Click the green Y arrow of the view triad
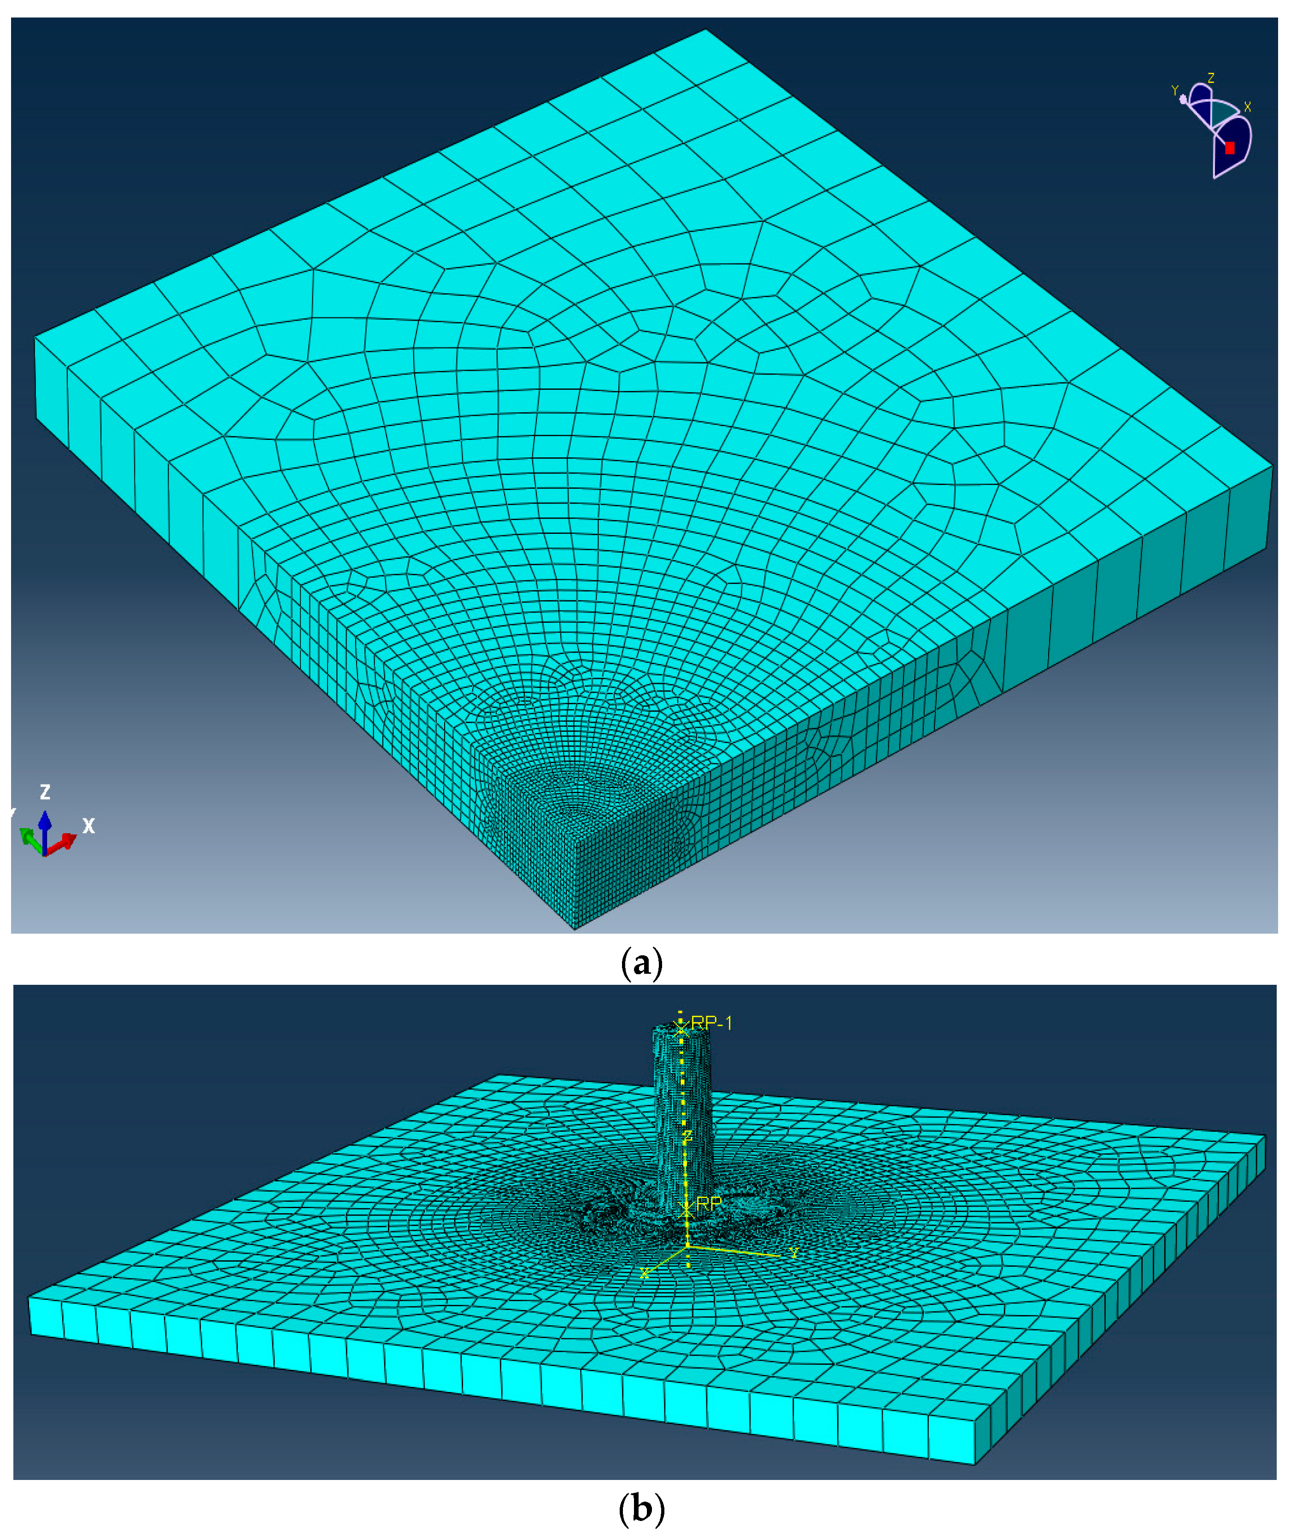 (29, 839)
